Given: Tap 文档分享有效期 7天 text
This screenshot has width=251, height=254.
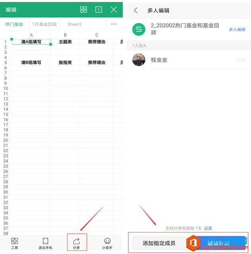Looking at the screenshot, I should 183,229.
